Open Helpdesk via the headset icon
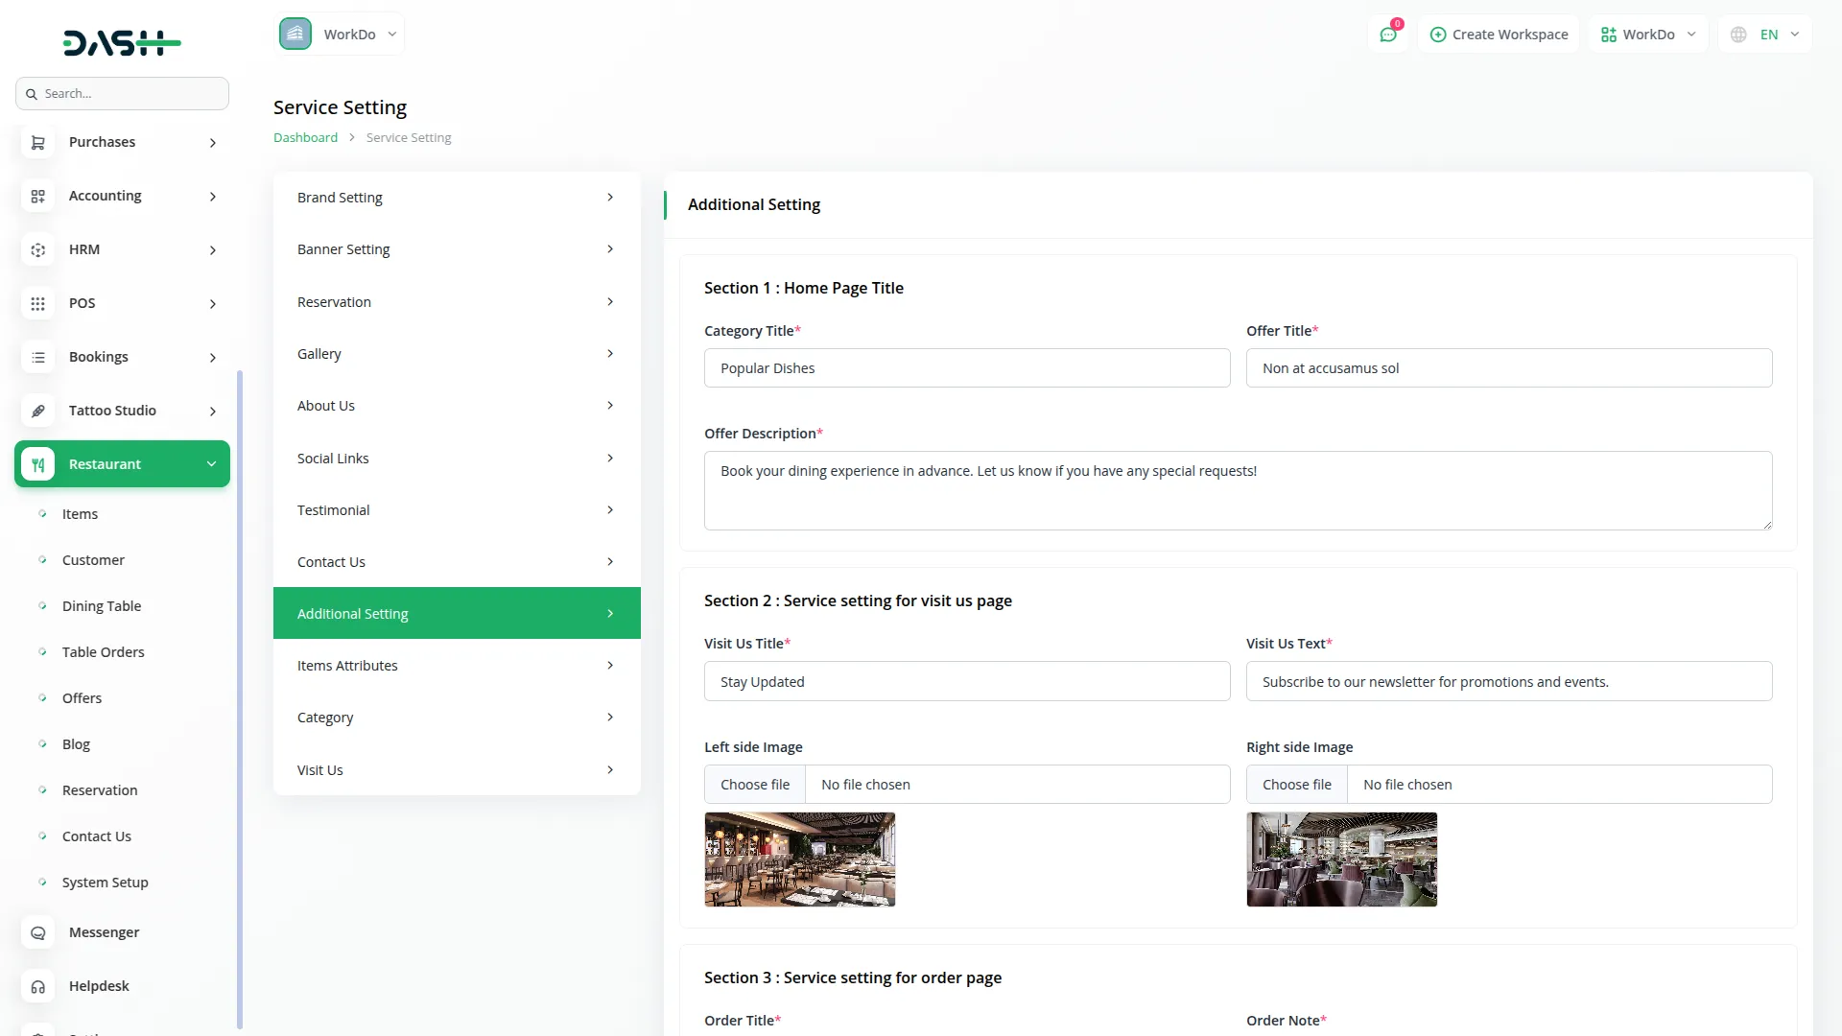1842x1036 pixels. [37, 986]
